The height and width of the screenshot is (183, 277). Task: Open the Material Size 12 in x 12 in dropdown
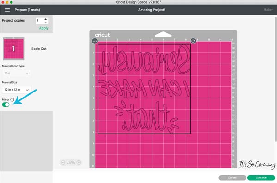(17, 90)
